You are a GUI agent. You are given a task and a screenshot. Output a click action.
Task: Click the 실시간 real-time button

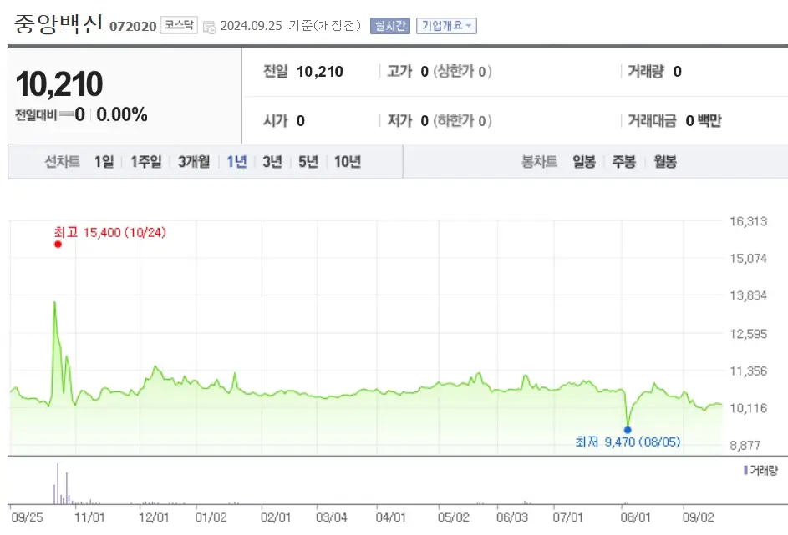(x=389, y=25)
